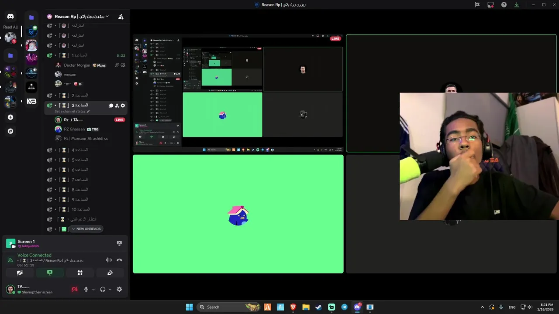
Task: Click invite people icon beside server name
Action: pyautogui.click(x=121, y=17)
